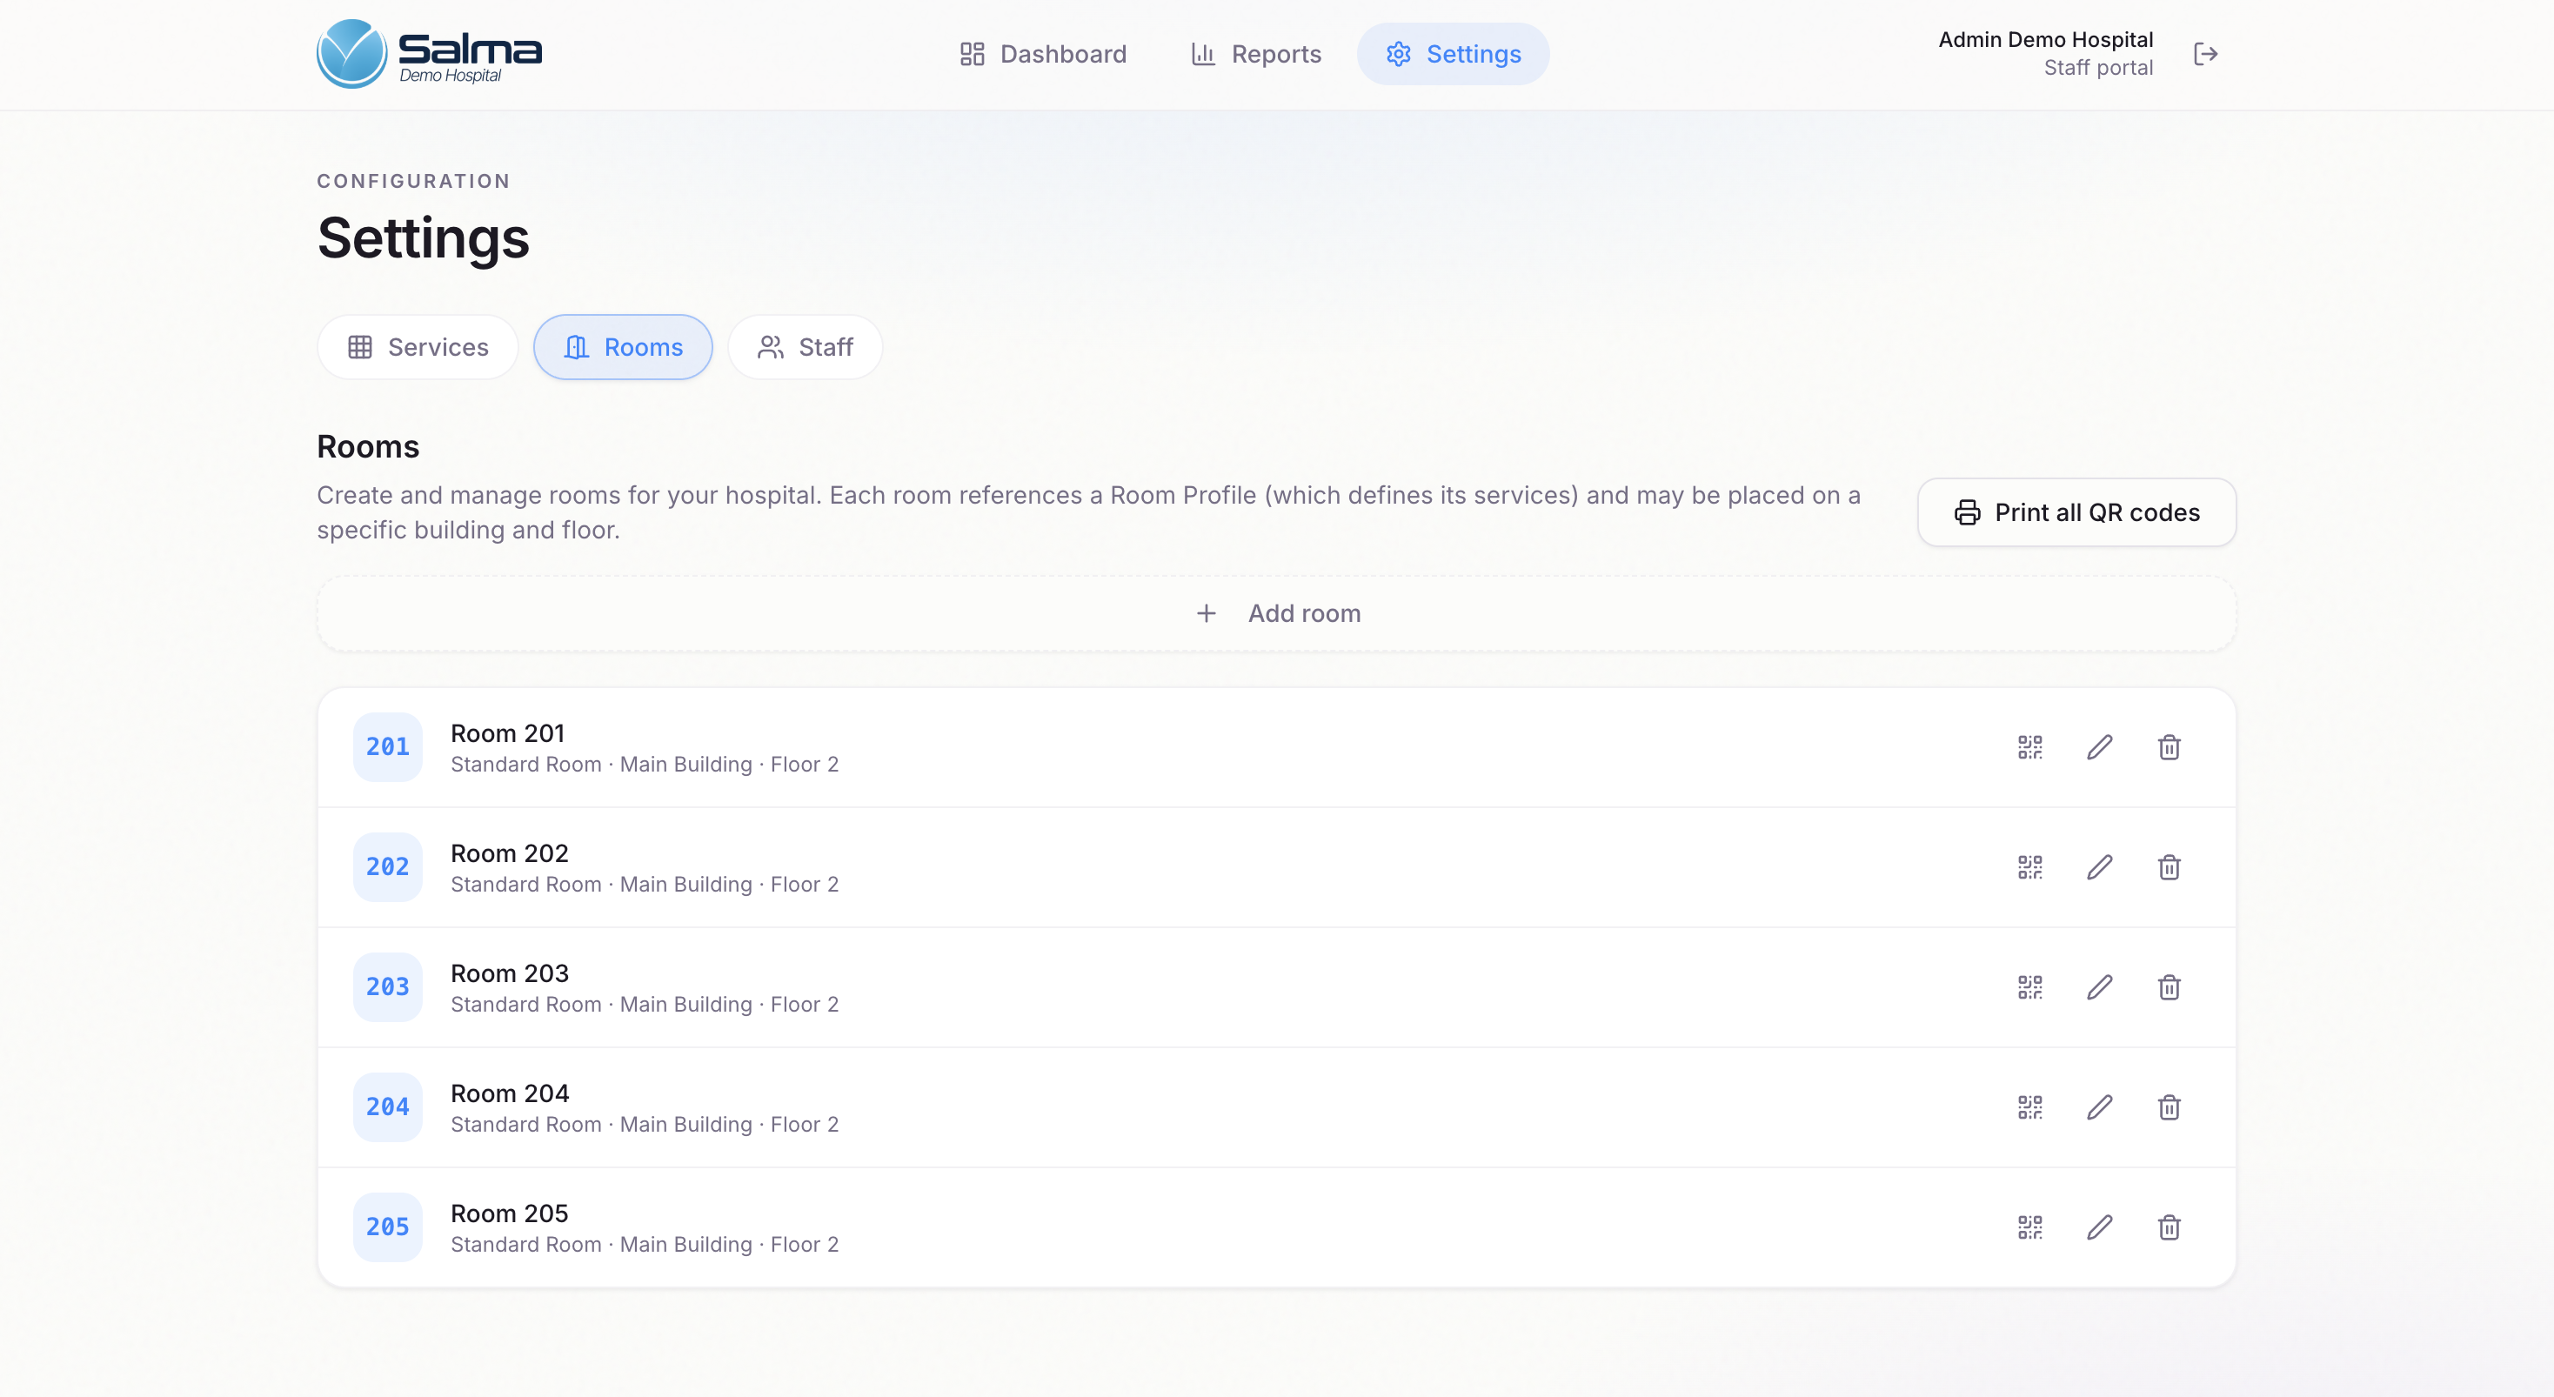Image resolution: width=2554 pixels, height=1397 pixels.
Task: Click the 'Room 201' name text
Action: [x=508, y=732]
